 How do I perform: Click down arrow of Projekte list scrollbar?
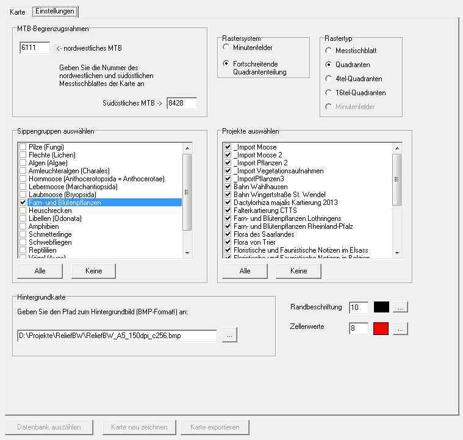tap(397, 253)
